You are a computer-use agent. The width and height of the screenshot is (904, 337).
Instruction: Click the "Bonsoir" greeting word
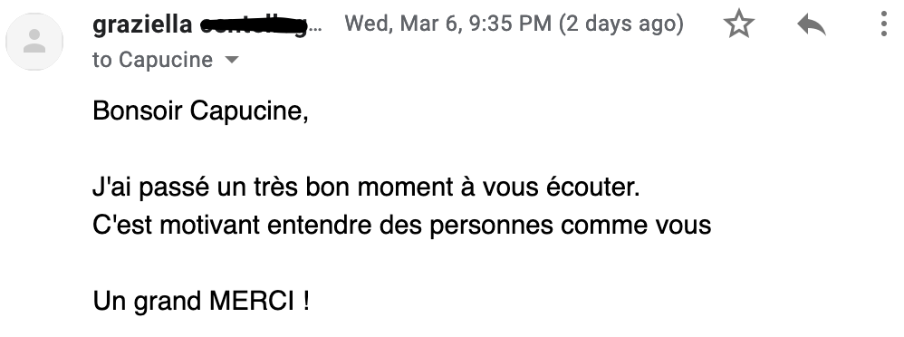137,111
